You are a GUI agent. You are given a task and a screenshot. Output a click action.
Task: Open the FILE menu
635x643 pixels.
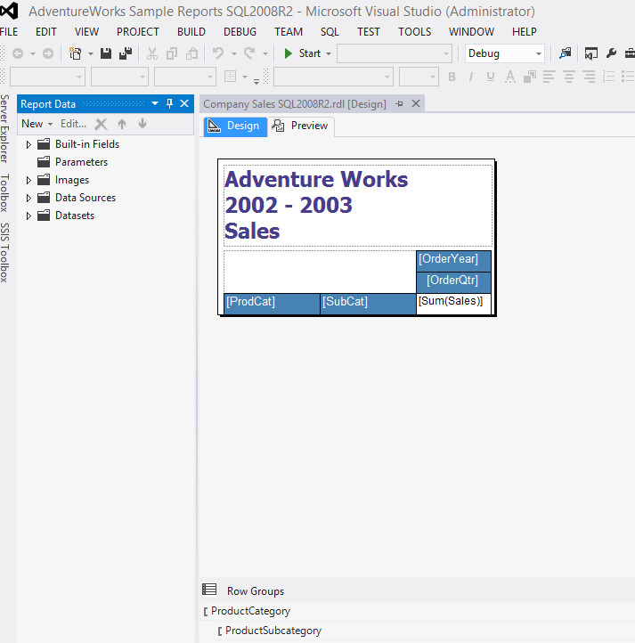coord(9,31)
